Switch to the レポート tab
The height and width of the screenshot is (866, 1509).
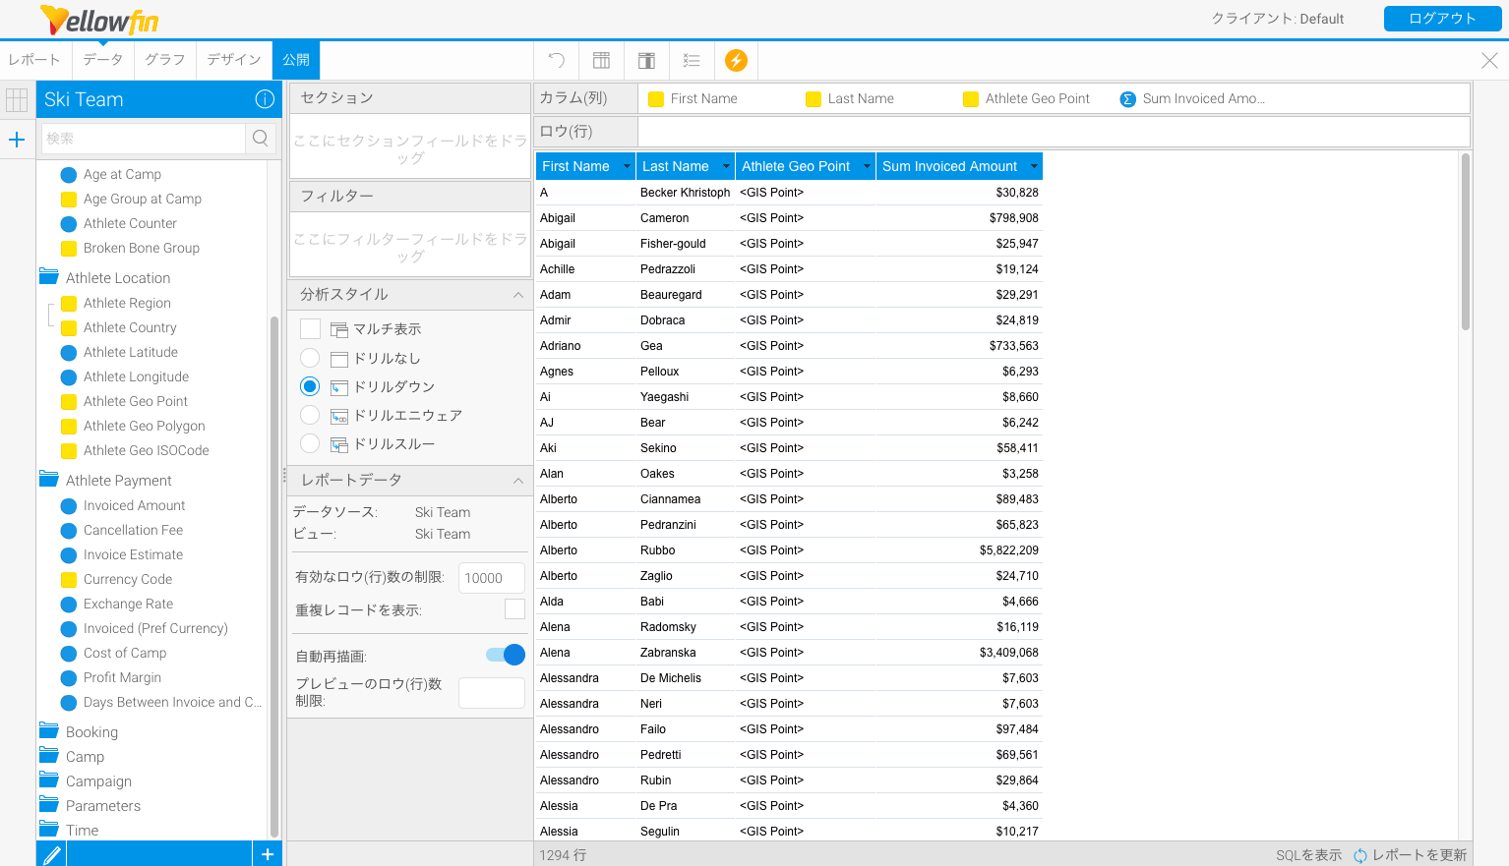pyautogui.click(x=34, y=60)
